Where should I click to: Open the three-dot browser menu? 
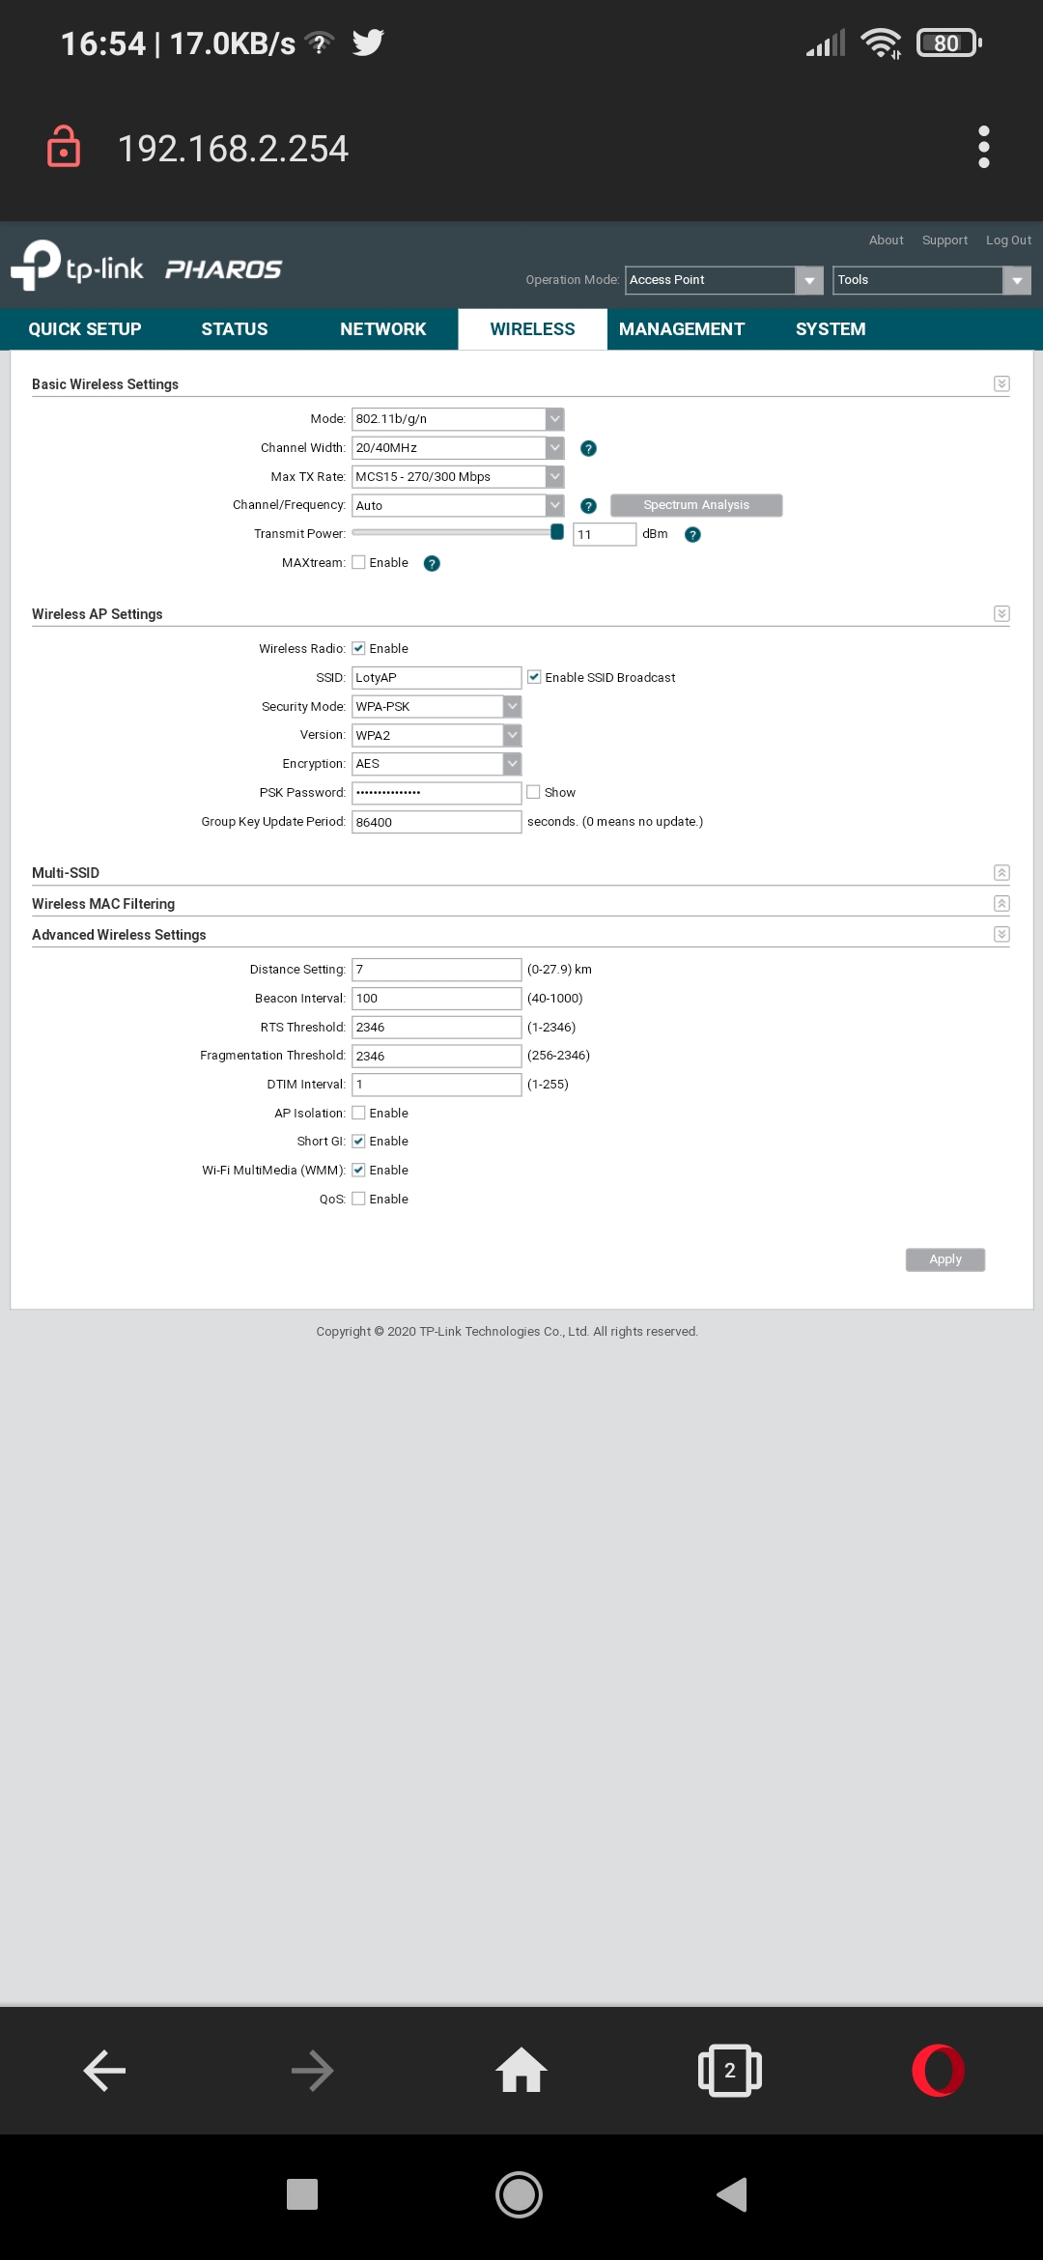pyautogui.click(x=984, y=147)
